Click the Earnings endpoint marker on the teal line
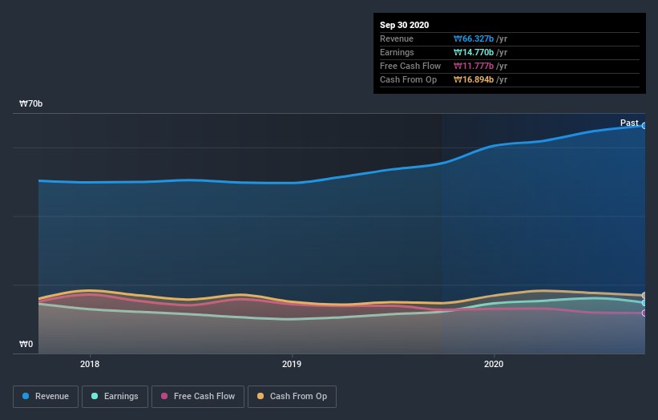Viewport: 658px width, 420px height. [x=644, y=302]
